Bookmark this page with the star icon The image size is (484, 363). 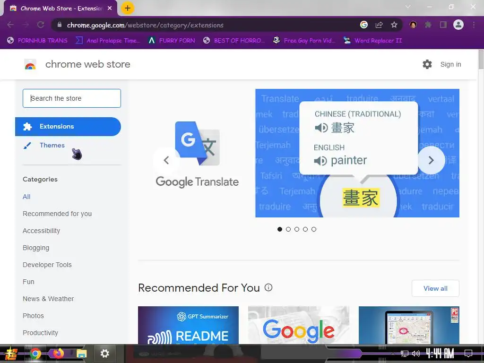point(394,25)
